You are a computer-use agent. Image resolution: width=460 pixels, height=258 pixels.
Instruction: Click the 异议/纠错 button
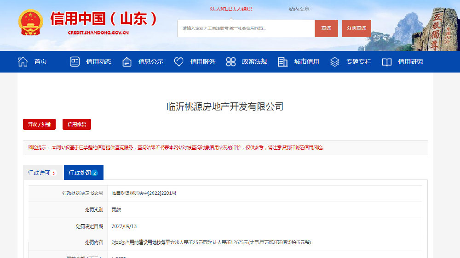pos(39,124)
